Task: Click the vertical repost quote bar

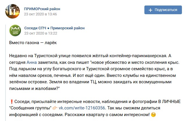Action: pyautogui.click(x=6, y=73)
